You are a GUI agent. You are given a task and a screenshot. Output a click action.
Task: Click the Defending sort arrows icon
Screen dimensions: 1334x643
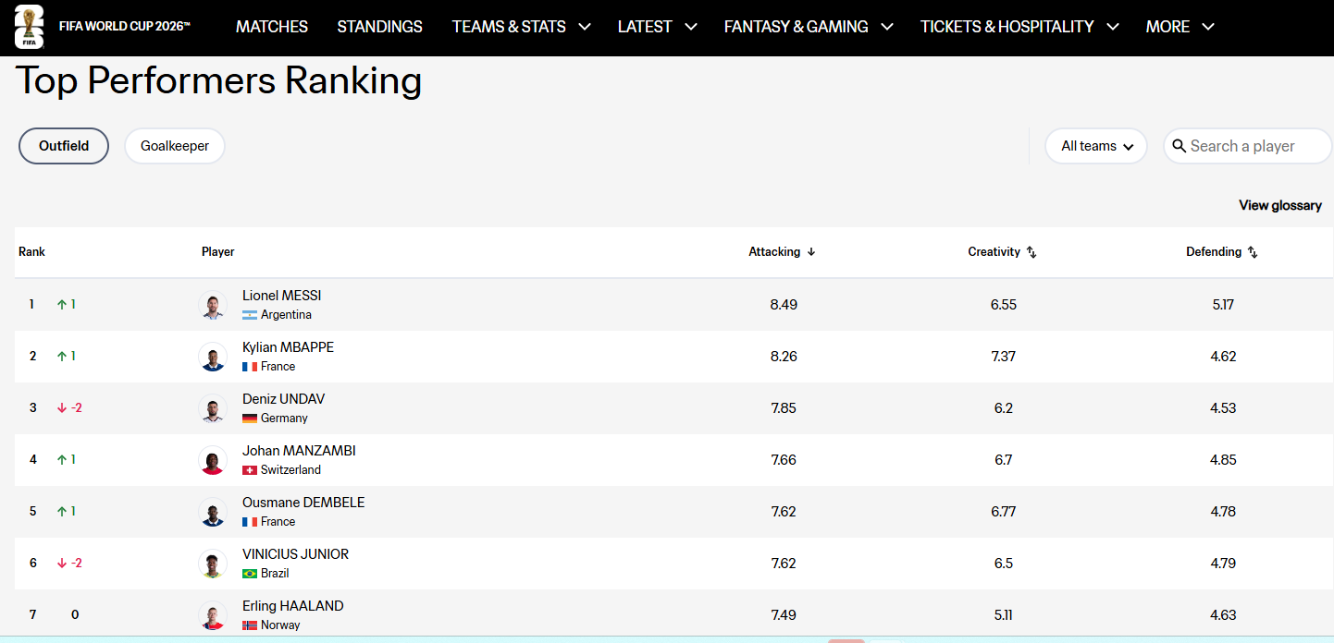coord(1253,252)
